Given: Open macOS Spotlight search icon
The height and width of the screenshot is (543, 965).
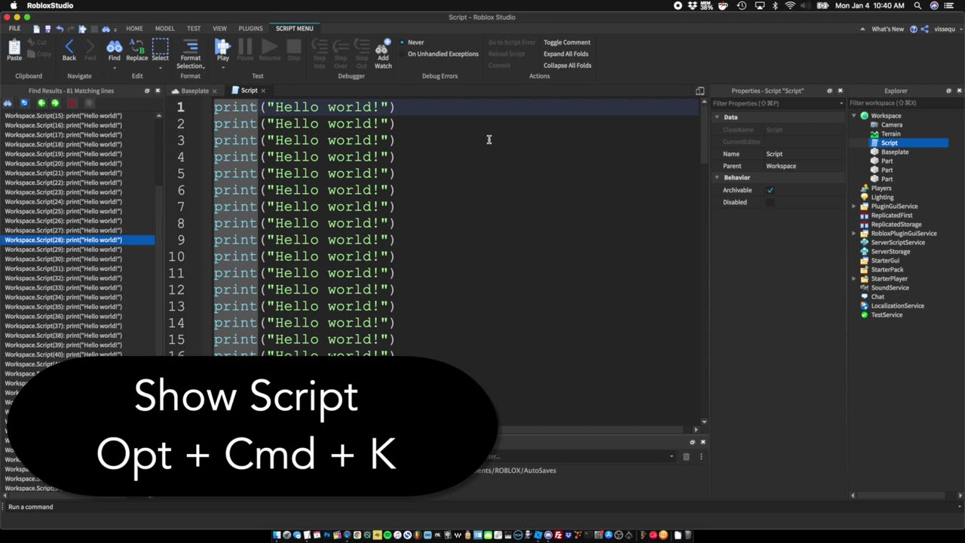Looking at the screenshot, I should tap(918, 5).
